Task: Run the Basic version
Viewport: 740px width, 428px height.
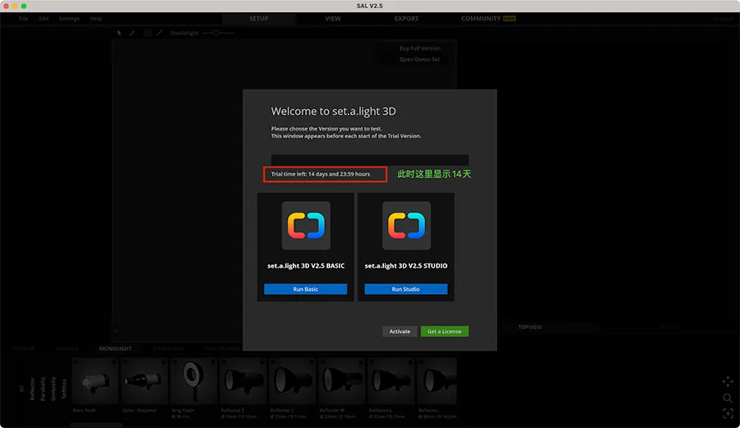Action: pyautogui.click(x=305, y=289)
